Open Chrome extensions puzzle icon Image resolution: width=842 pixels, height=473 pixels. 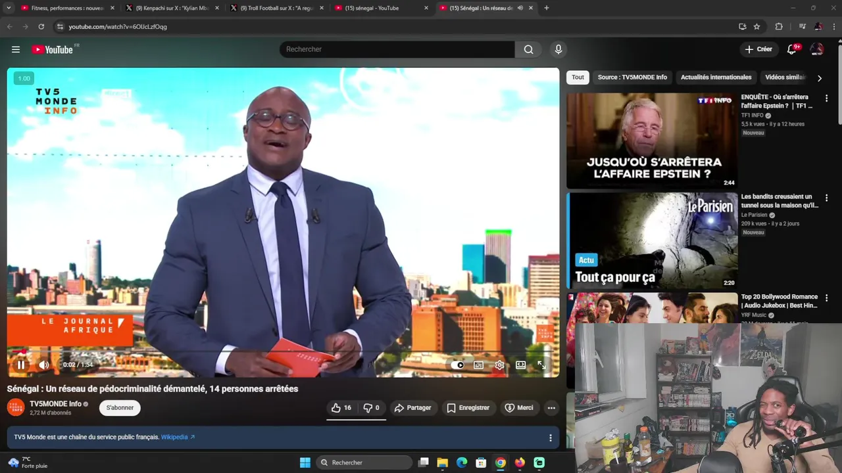coord(779,27)
